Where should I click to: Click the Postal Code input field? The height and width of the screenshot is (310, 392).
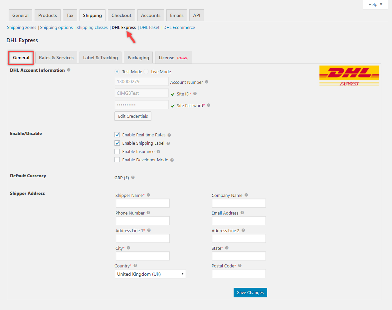[239, 274]
